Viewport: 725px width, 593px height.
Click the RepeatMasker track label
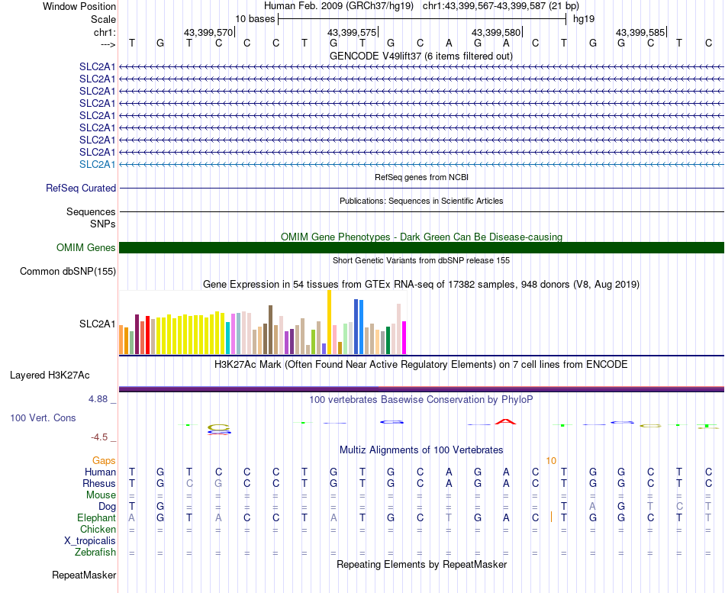click(84, 575)
